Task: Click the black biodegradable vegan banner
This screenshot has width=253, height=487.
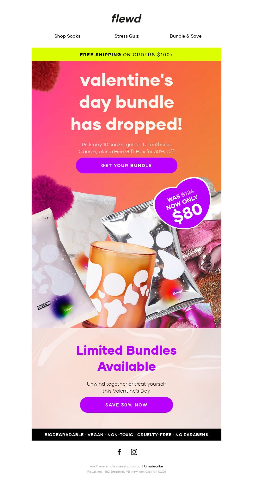Action: (x=126, y=435)
